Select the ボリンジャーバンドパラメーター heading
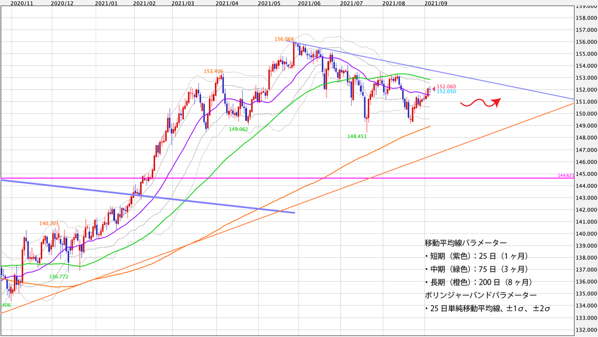The width and height of the screenshot is (598, 337). (x=480, y=296)
